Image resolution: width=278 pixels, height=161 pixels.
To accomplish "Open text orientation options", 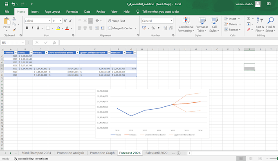I will 99,21.
